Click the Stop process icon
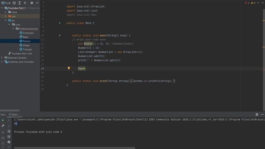 pos(3,132)
